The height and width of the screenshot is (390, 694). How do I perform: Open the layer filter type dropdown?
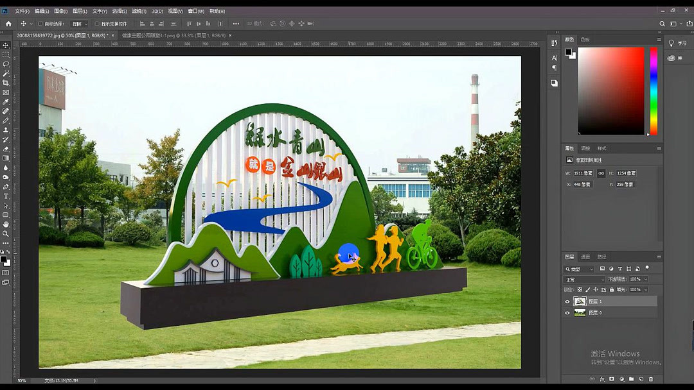tap(578, 269)
